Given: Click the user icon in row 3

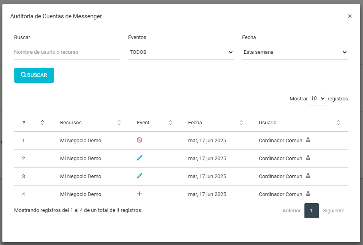Looking at the screenshot, I should (308, 176).
